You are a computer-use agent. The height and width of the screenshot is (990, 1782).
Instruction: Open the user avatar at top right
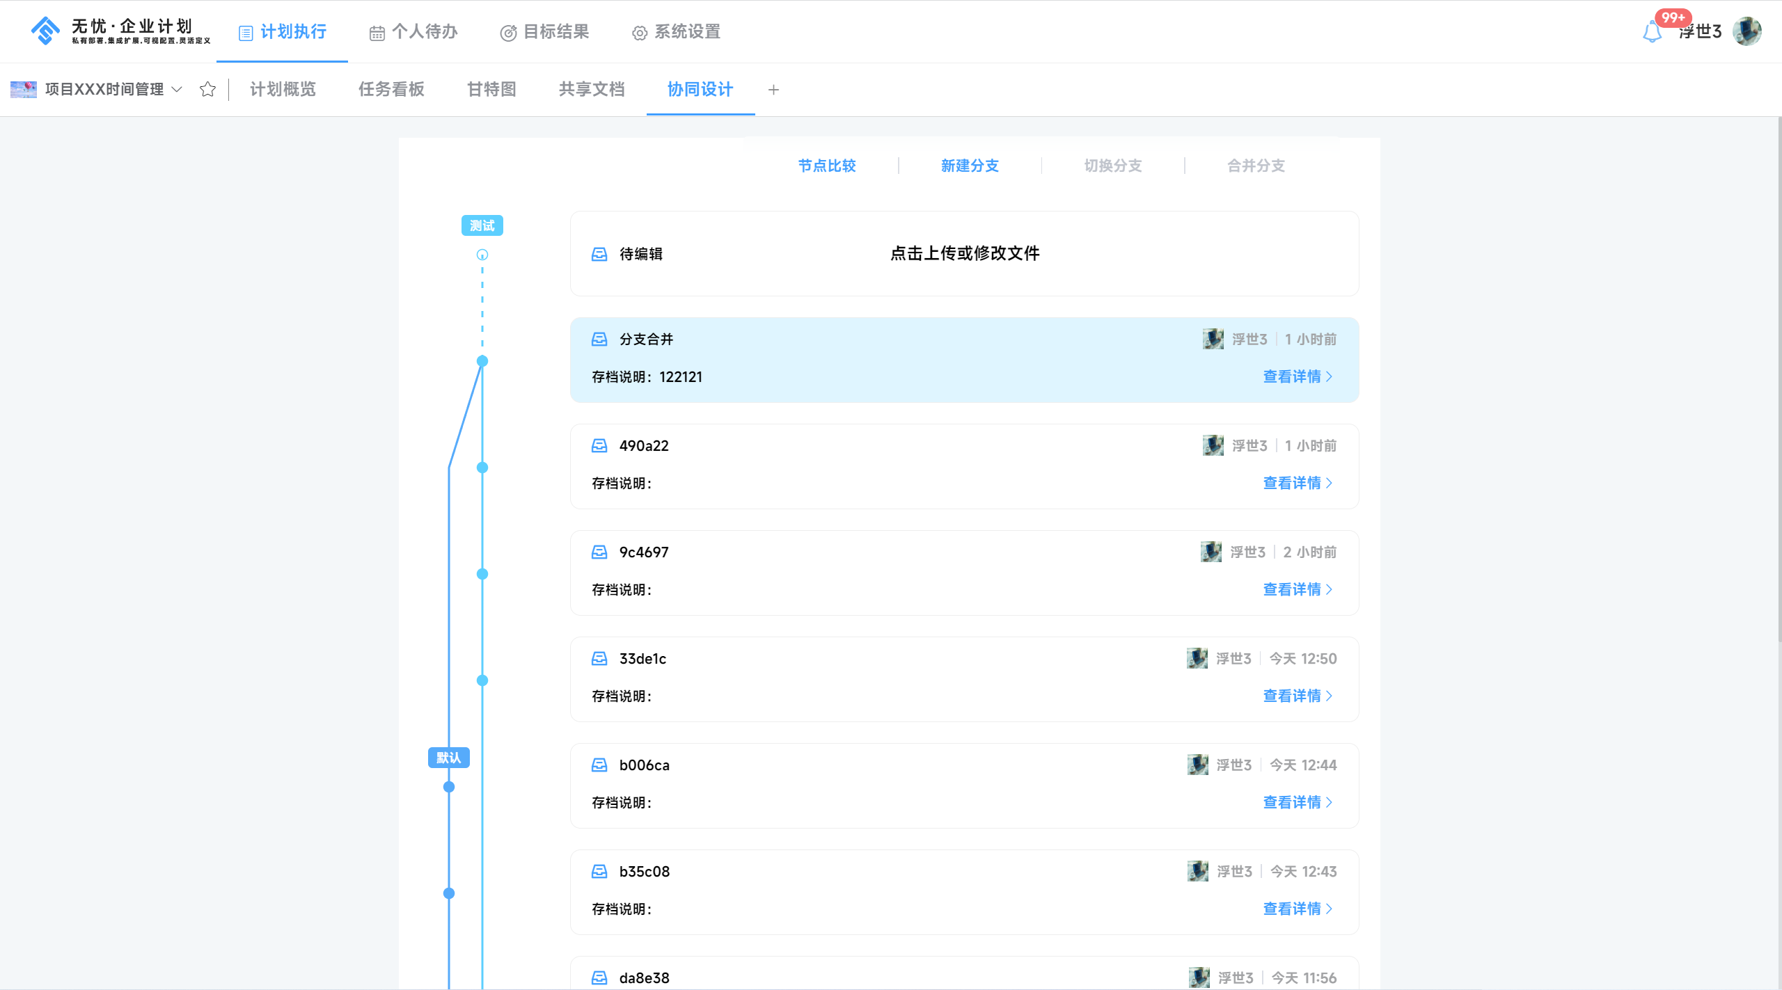tap(1747, 32)
